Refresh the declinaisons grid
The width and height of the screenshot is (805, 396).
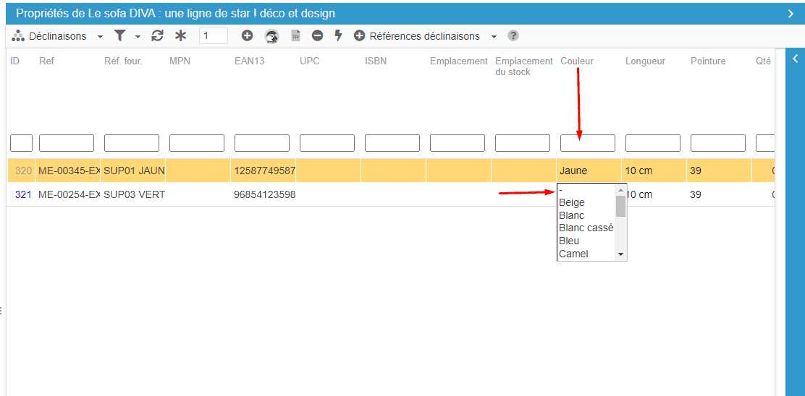point(157,36)
